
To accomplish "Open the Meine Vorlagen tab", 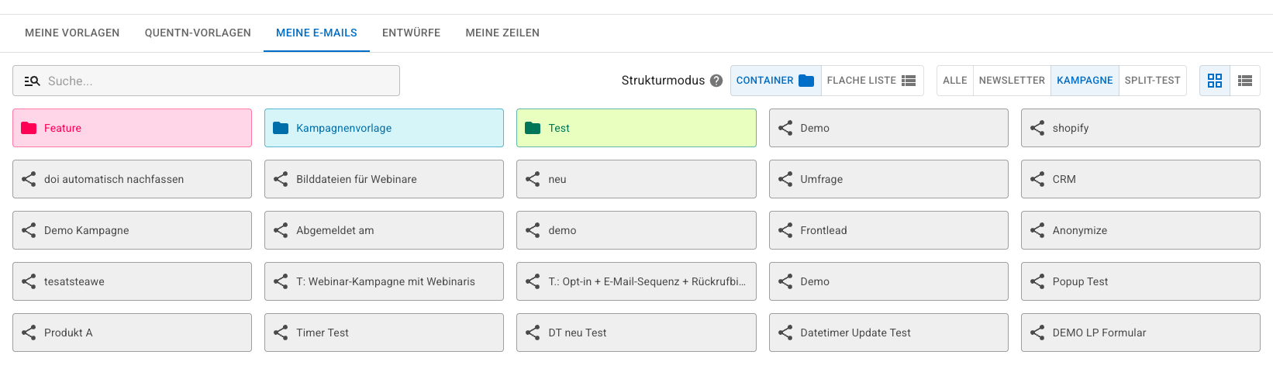I will tap(72, 33).
